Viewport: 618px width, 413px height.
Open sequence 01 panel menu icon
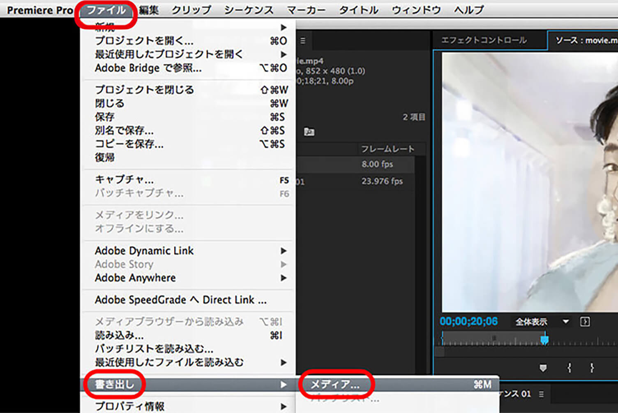[541, 394]
